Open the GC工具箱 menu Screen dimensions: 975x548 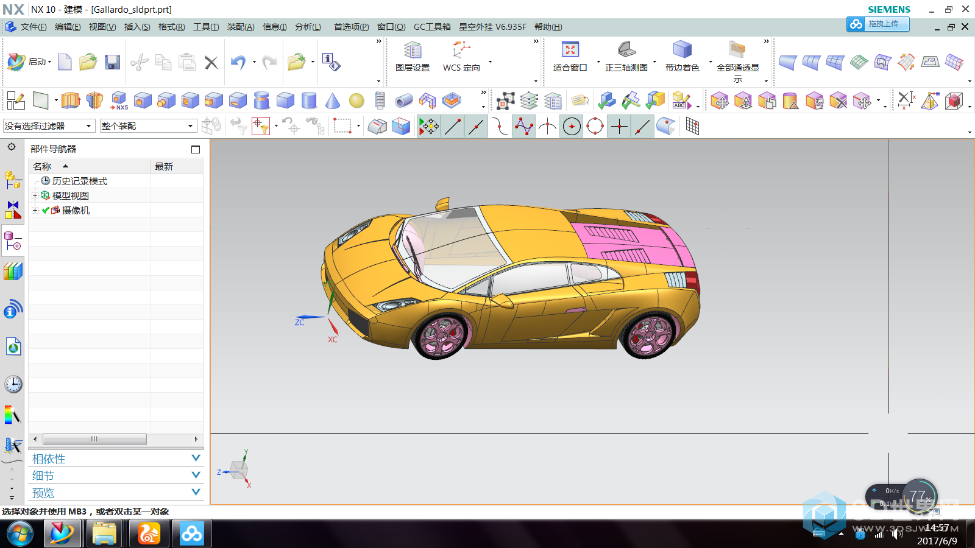pos(432,27)
